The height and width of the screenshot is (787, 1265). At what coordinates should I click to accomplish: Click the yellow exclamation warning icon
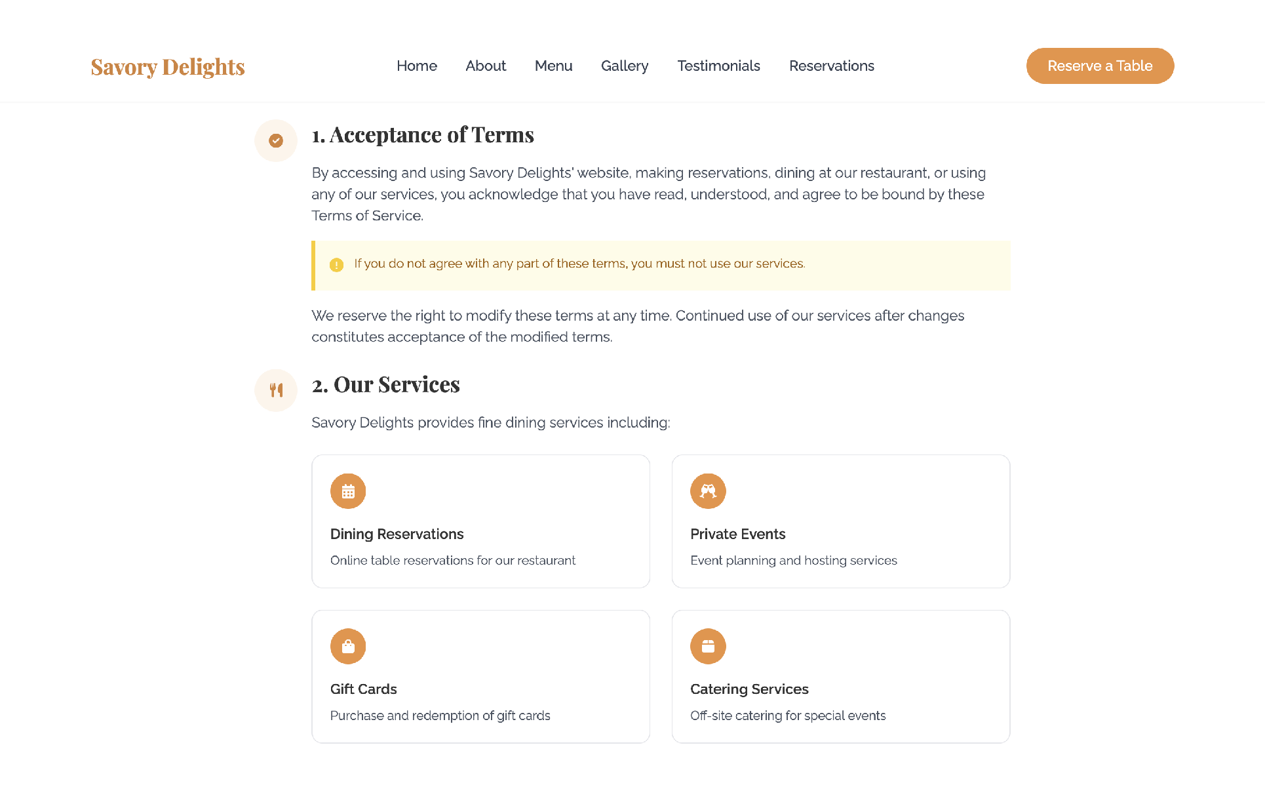click(x=336, y=265)
